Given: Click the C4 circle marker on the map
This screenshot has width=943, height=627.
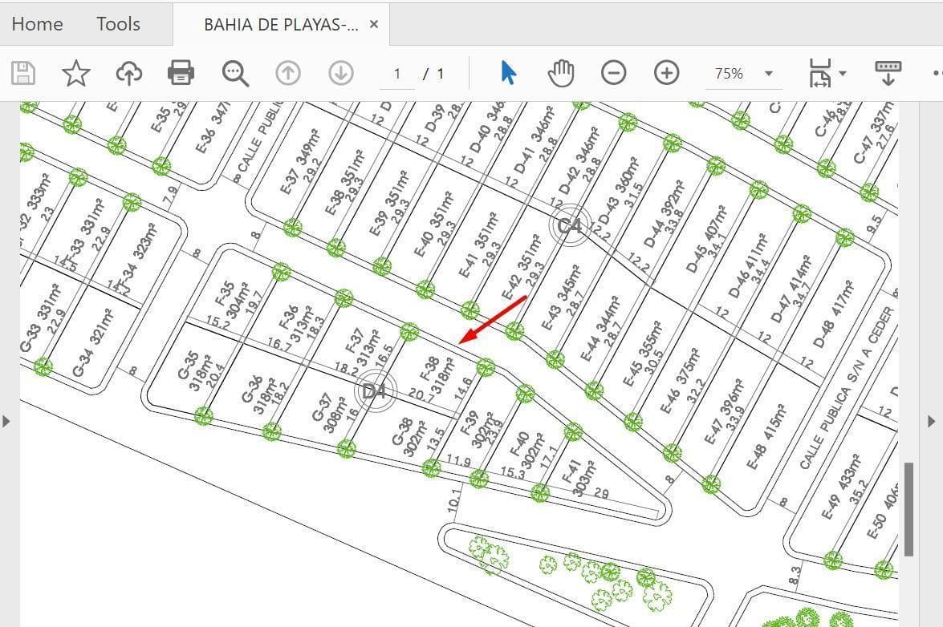Looking at the screenshot, I should tap(569, 225).
